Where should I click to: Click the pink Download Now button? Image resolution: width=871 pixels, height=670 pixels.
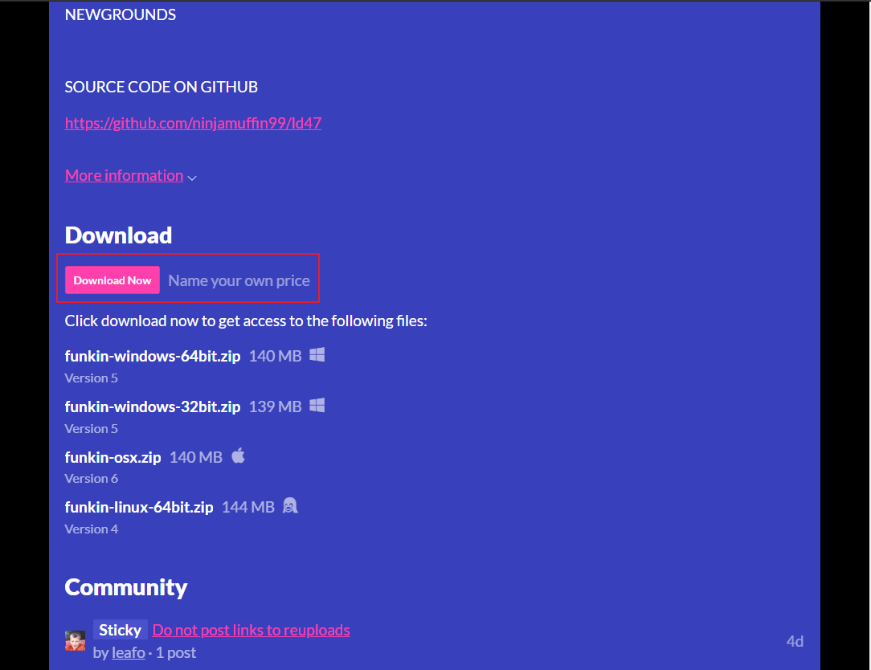click(x=112, y=280)
